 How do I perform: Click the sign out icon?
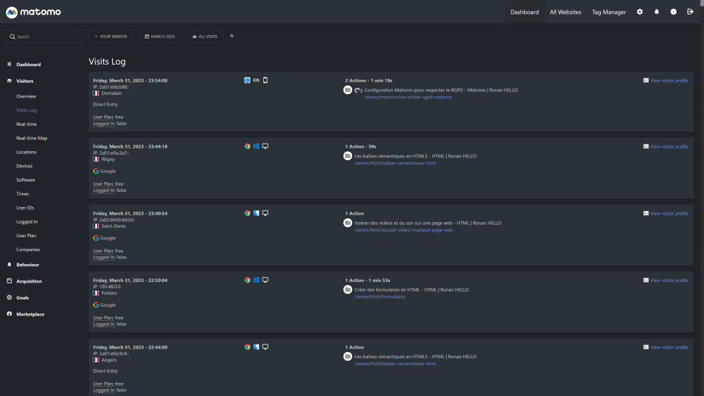(690, 12)
